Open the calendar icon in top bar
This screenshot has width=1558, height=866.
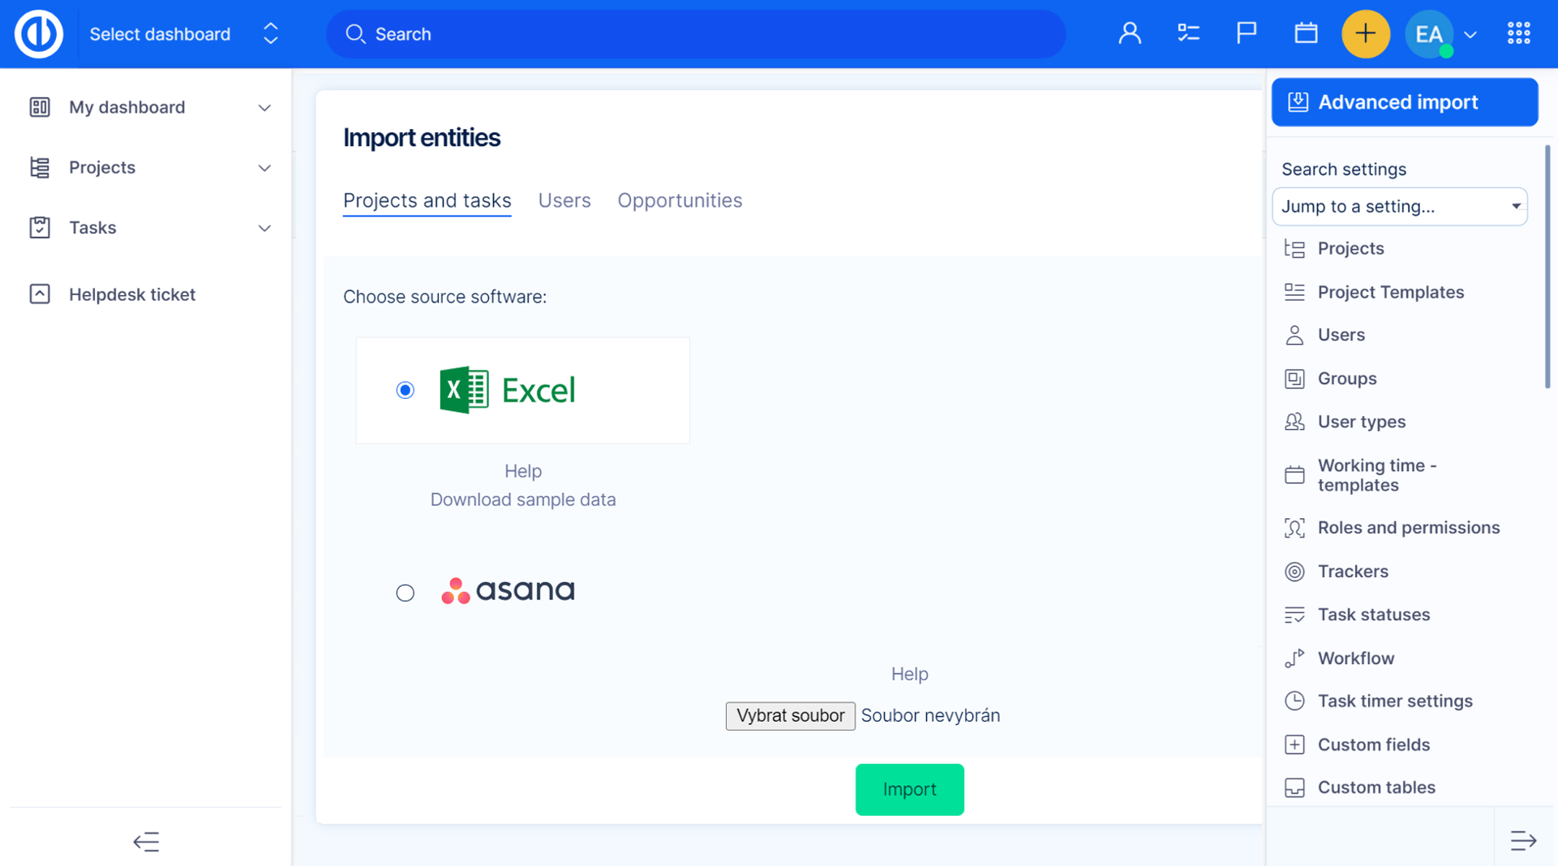(x=1305, y=34)
